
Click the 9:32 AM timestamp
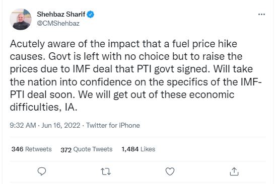point(23,125)
